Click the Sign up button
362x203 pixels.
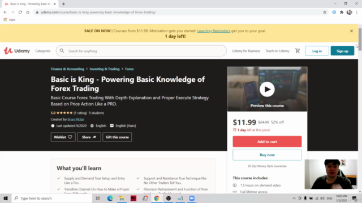[x=342, y=51]
